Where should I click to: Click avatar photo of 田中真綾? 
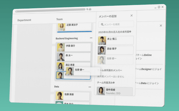point(101,91)
